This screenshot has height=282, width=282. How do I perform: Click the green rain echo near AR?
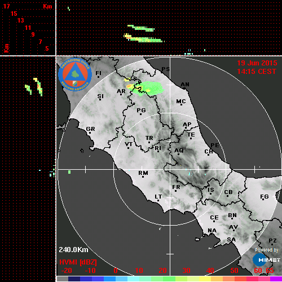[x=151, y=88]
